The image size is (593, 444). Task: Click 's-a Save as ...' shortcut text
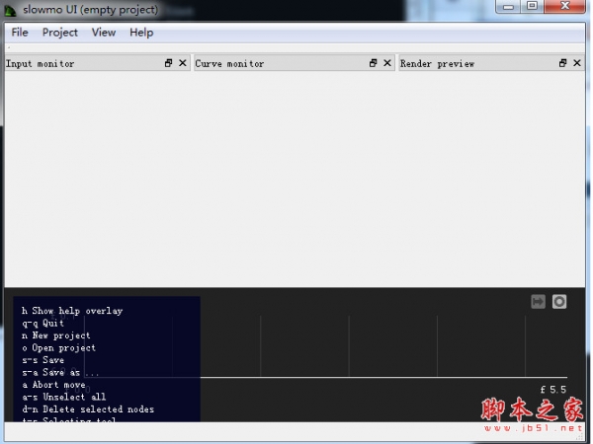(x=60, y=373)
